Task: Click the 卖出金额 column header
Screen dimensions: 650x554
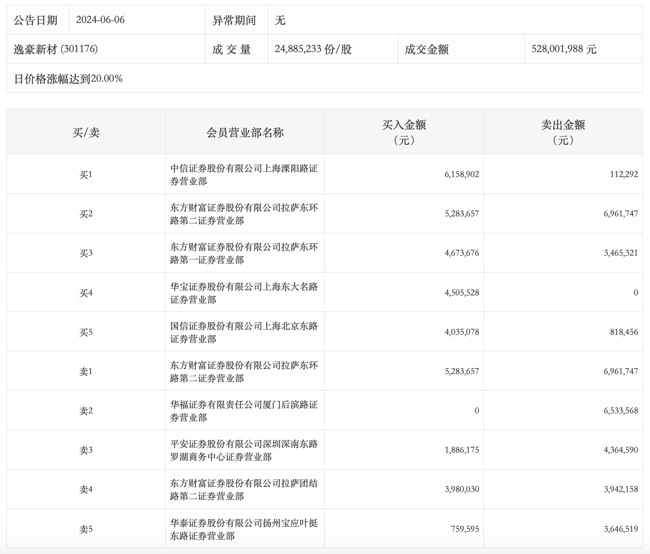Action: [563, 132]
